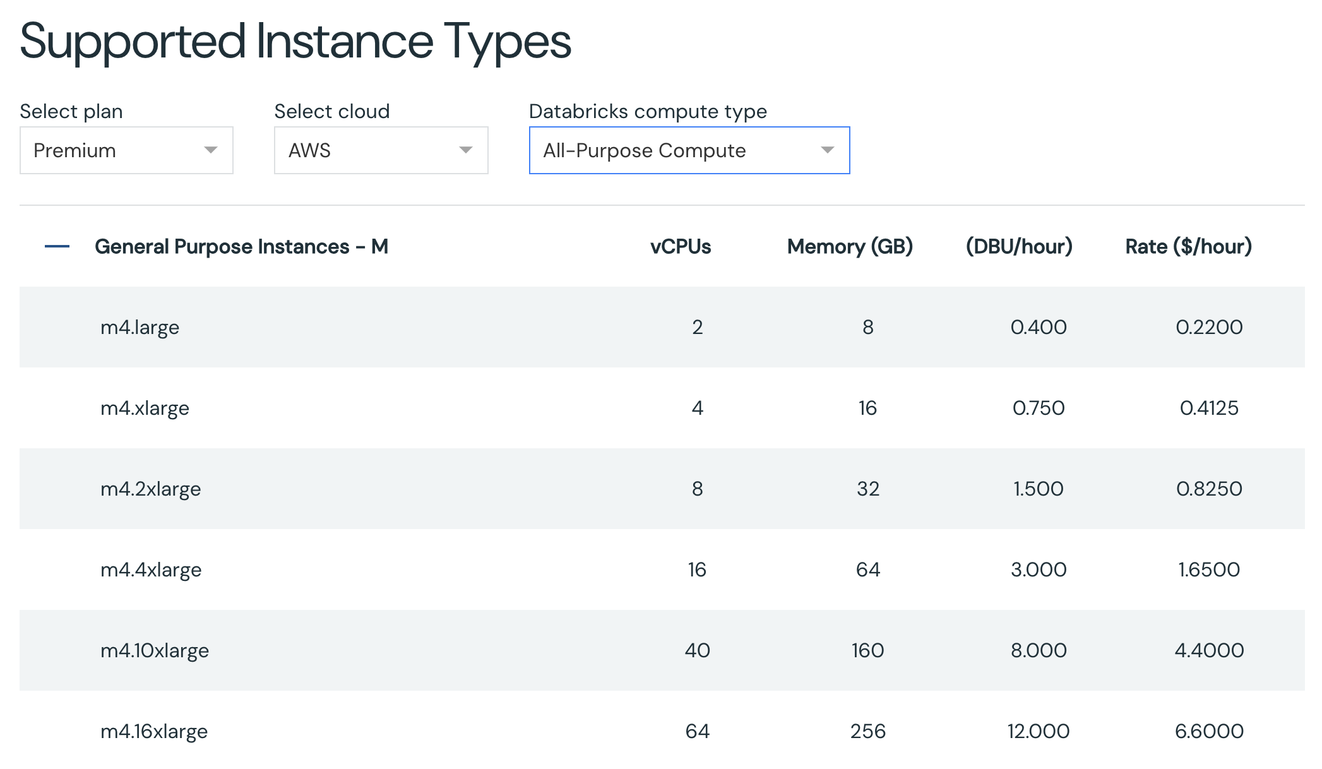Screen dimensions: 1322x769
Task: Click the m4.16xlarge instance name
Action: click(154, 731)
